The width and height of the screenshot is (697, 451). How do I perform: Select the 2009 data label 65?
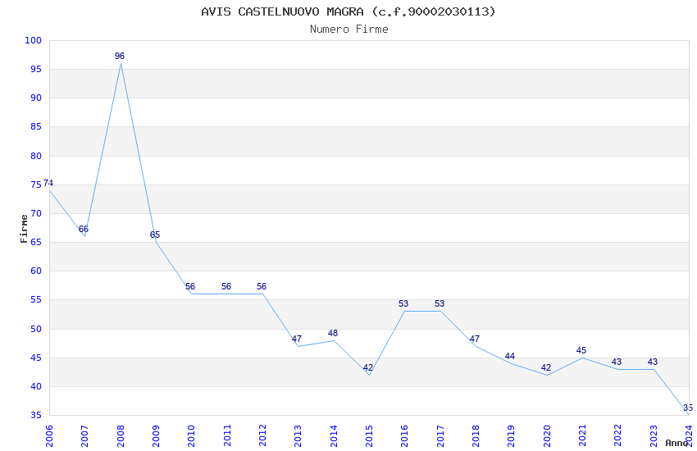155,235
